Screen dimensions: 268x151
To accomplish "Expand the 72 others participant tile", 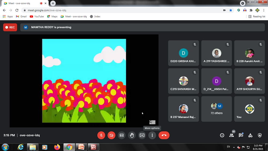I will (217, 109).
